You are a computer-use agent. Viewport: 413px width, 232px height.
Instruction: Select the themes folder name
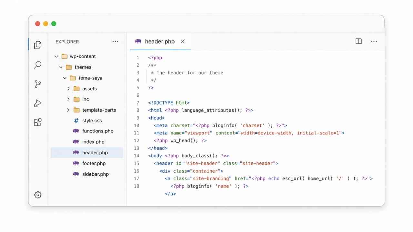point(83,67)
